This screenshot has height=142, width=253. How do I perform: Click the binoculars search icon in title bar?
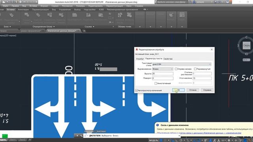(x=190, y=2)
